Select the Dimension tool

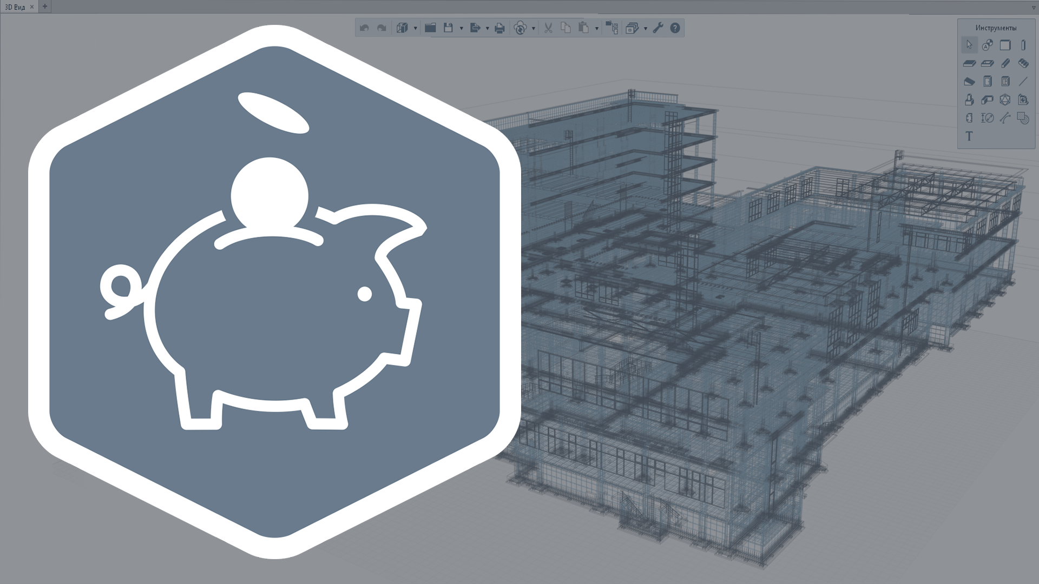988,118
